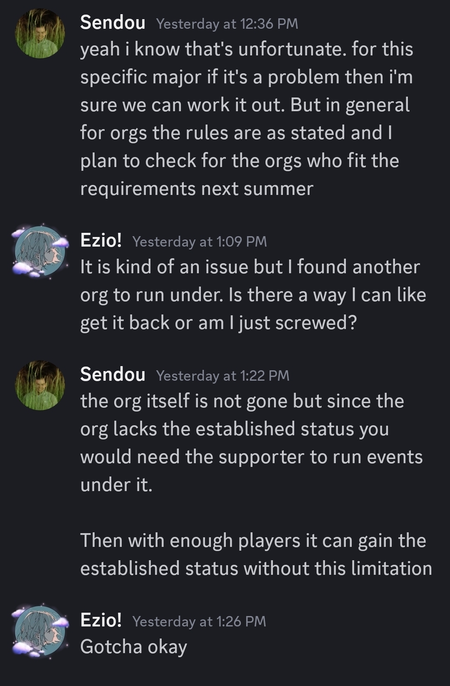Viewport: 450px width, 686px height.
Task: Tap the short "under it." line
Action: [x=117, y=485]
